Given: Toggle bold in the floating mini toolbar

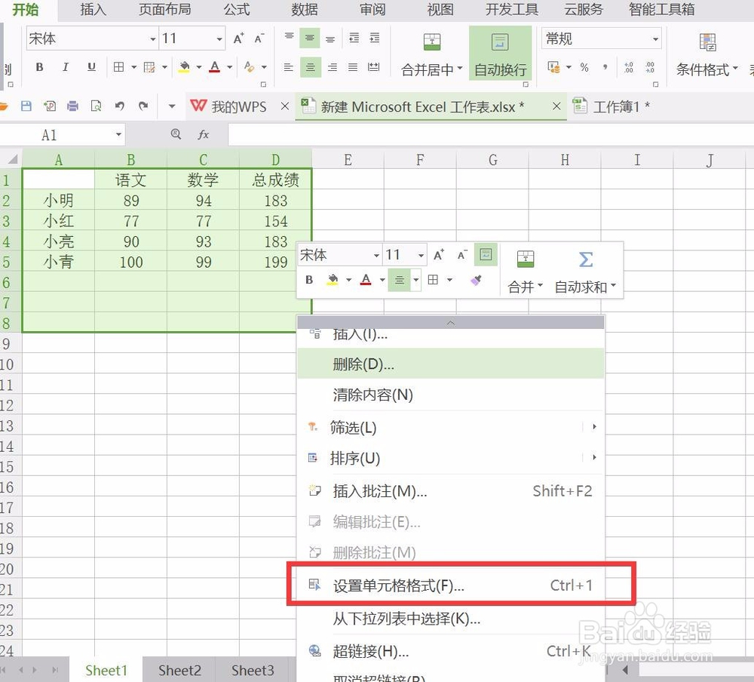Looking at the screenshot, I should [309, 280].
